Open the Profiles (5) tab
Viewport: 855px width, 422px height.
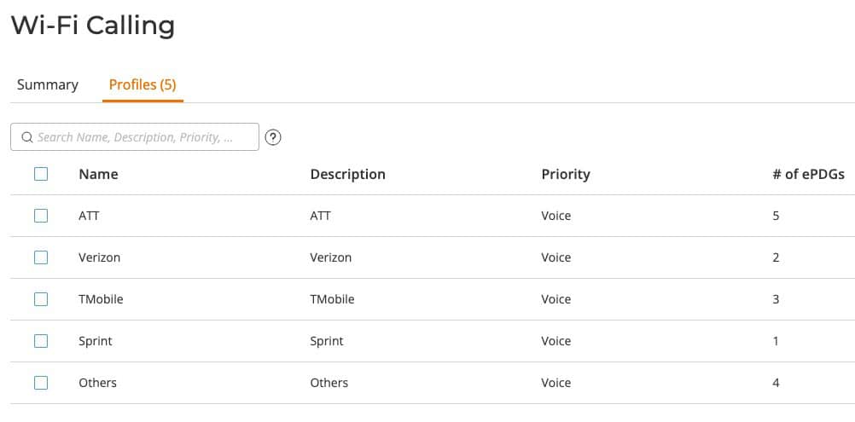tap(142, 85)
